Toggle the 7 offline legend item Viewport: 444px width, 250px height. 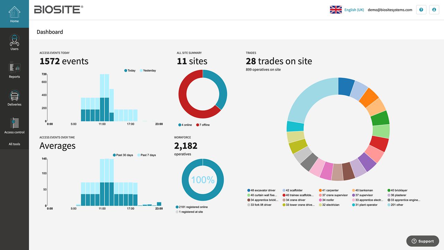click(x=203, y=125)
